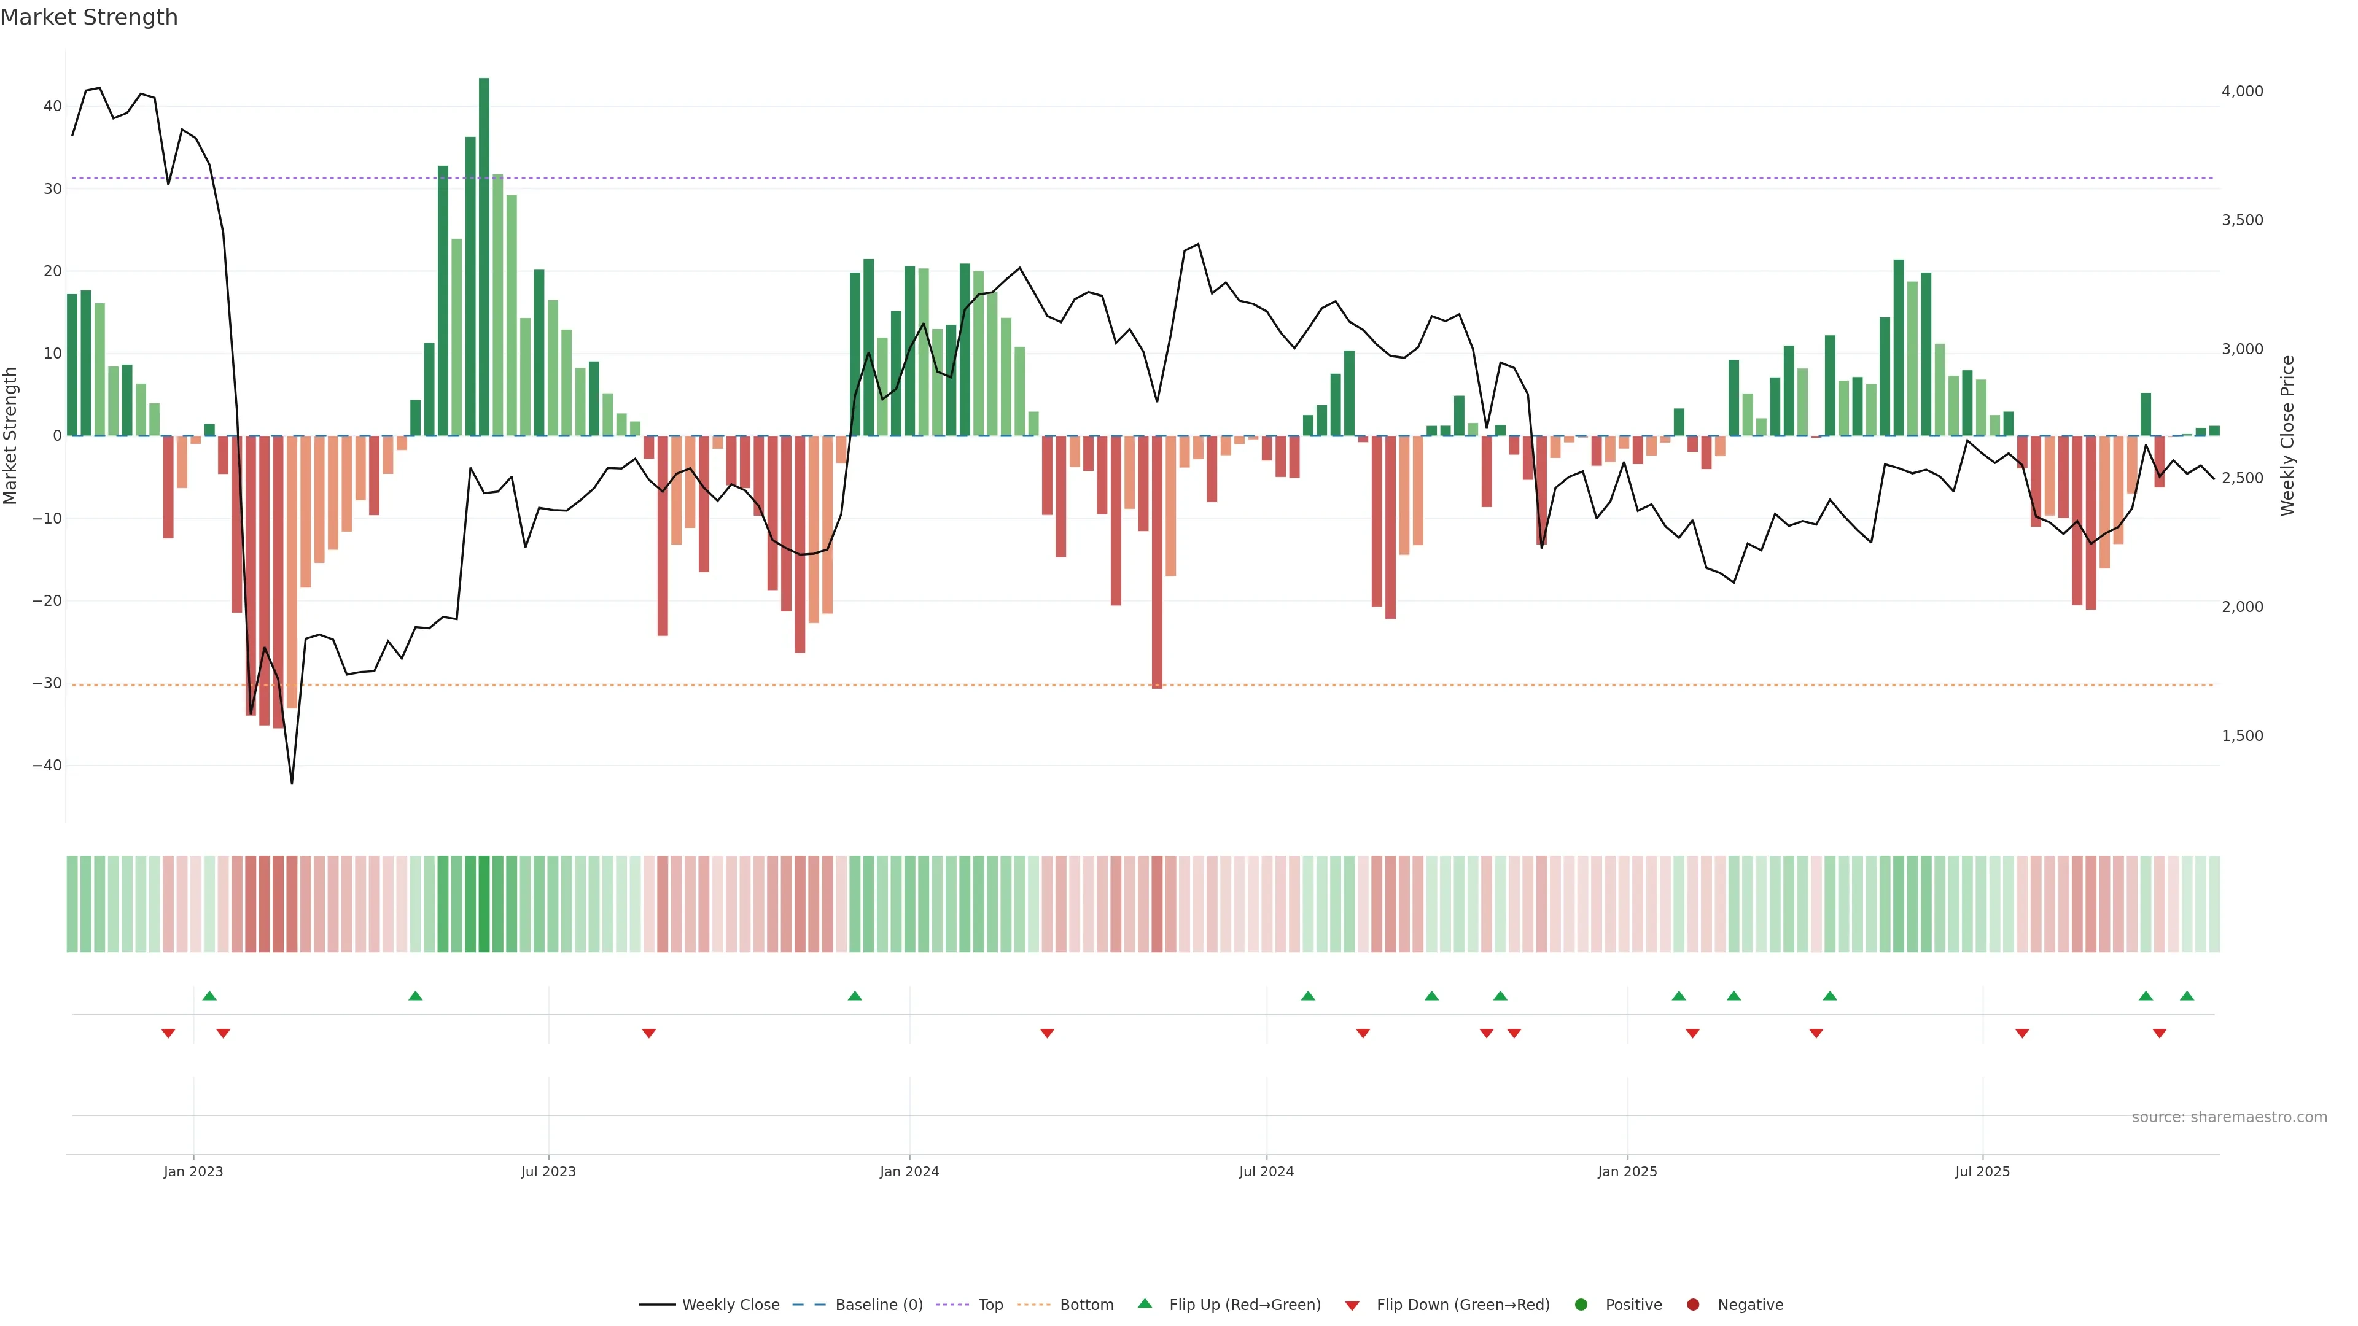Viewport: 2358px width, 1326px height.
Task: Click darkest green heatmap strip cell
Action: pos(484,903)
